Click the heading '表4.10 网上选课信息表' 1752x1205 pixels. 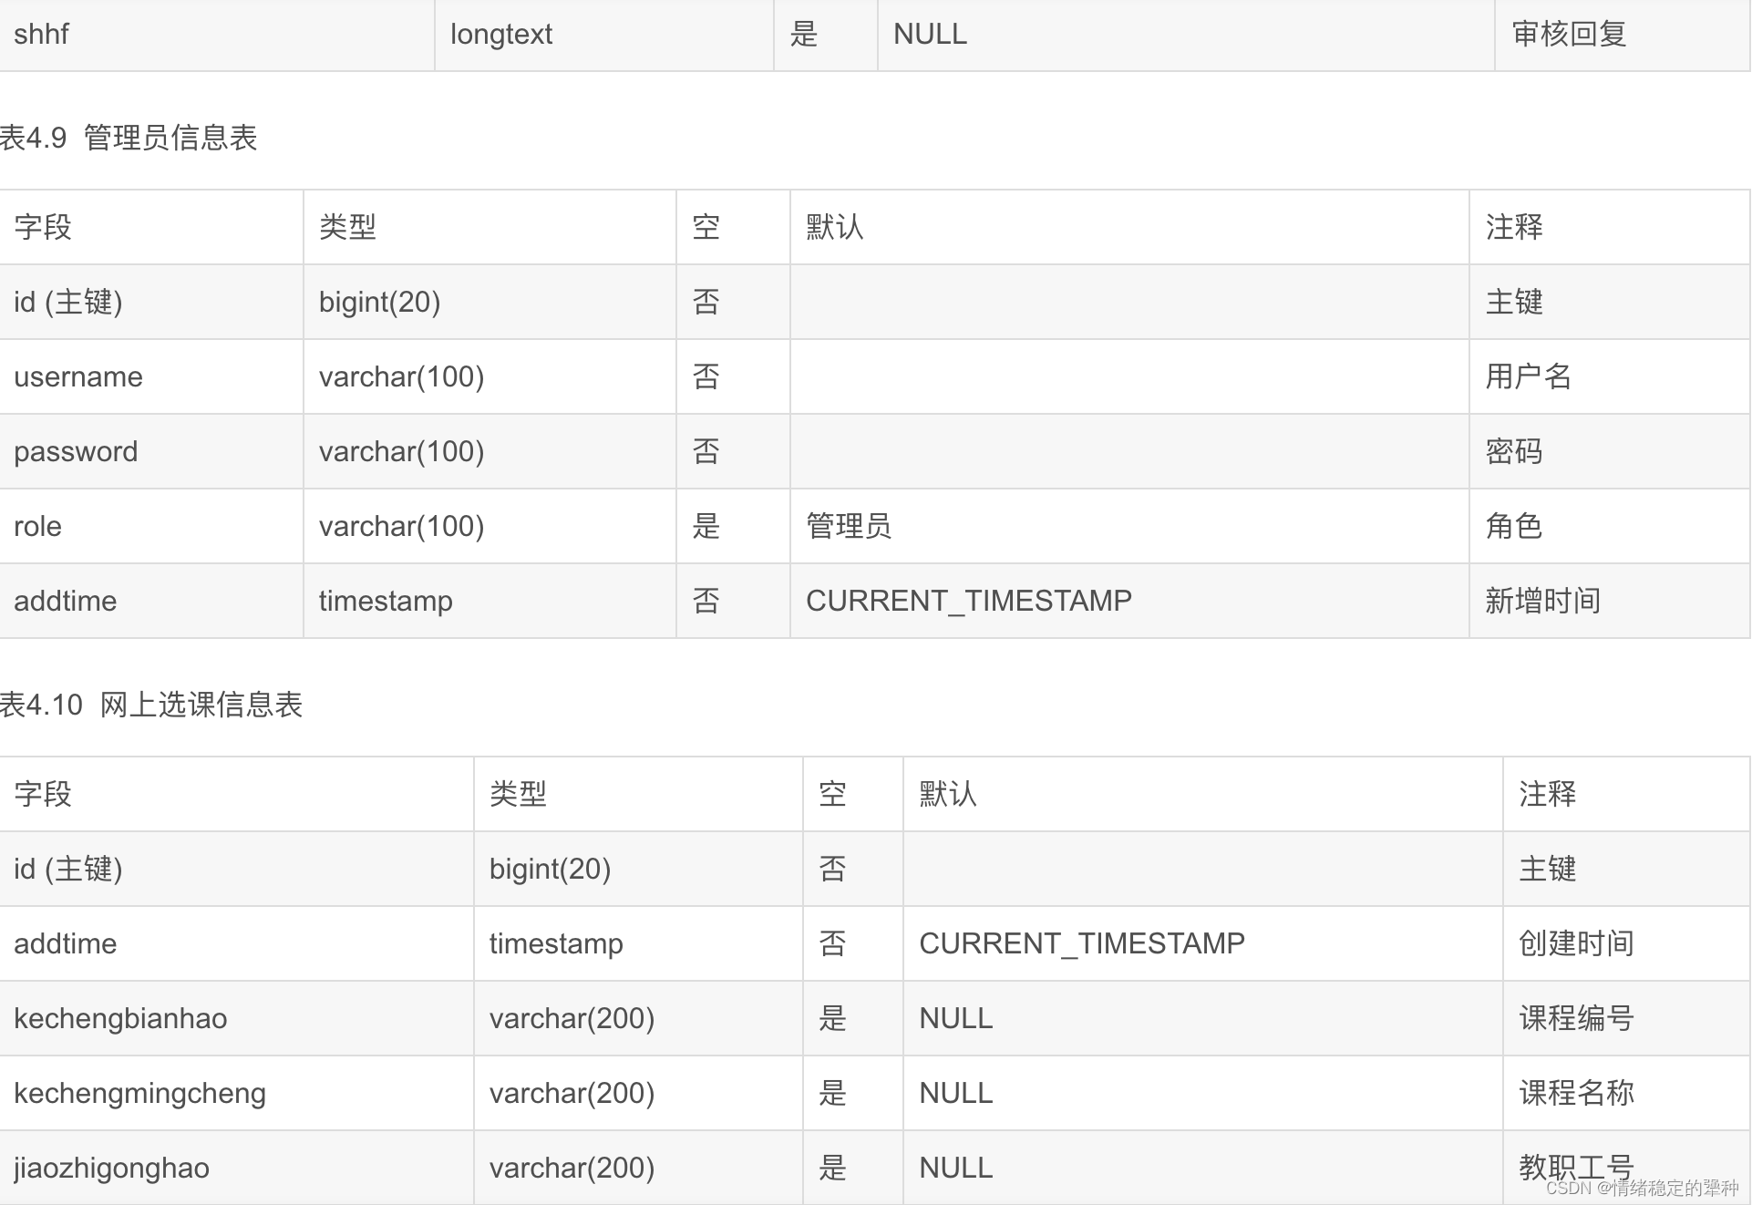click(151, 705)
